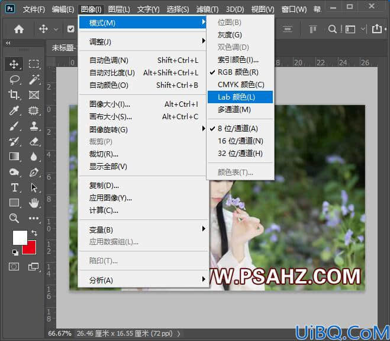Choose RGB 颜色(R) mode

(x=240, y=72)
